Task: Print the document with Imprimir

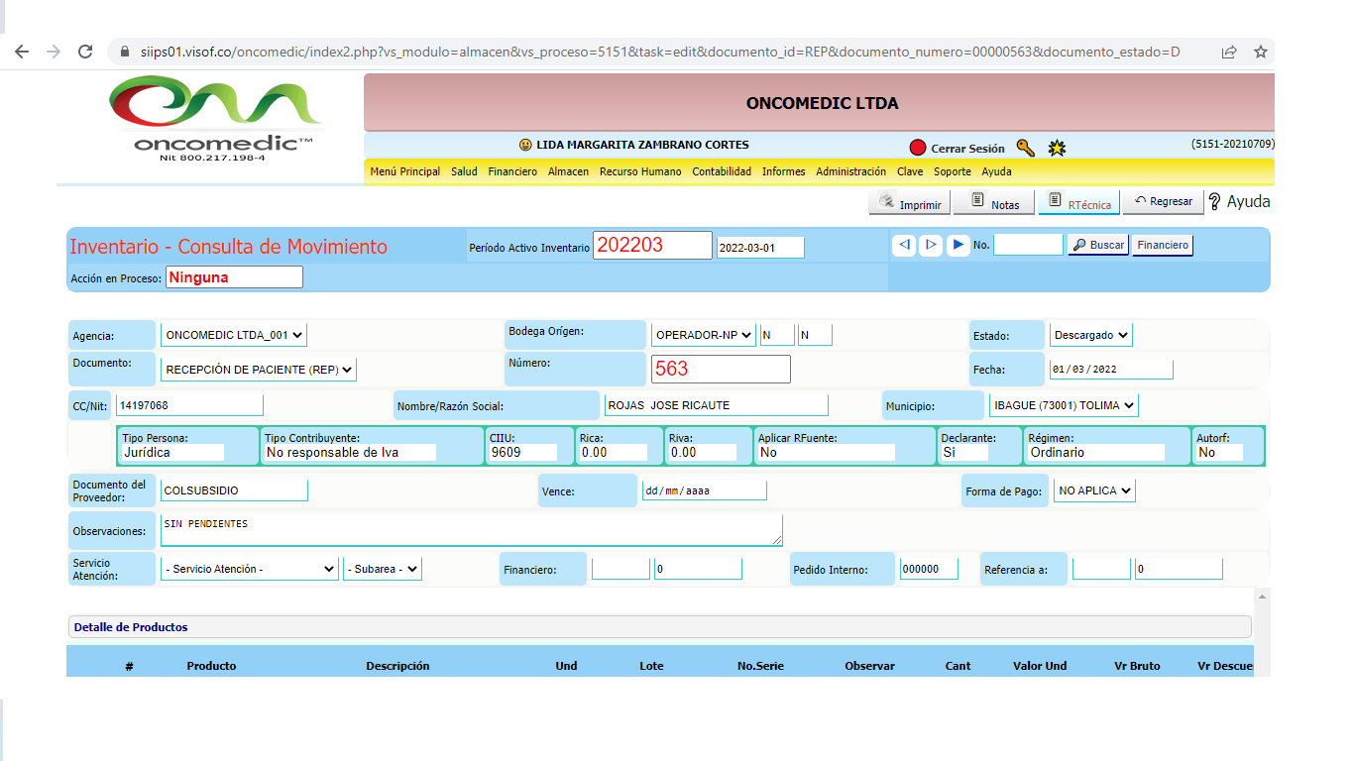Action: (910, 203)
